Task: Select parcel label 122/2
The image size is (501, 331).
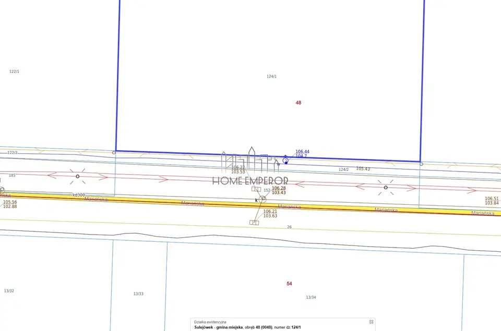Action: 13,153
